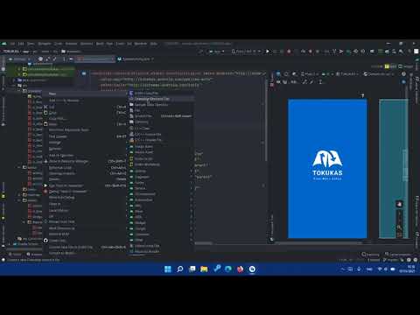The image size is (420, 315).
Task: Choose Reformat Code in the context menu
Action: [85, 168]
